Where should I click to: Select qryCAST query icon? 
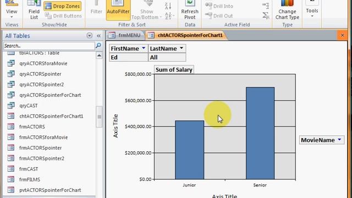click(11, 106)
